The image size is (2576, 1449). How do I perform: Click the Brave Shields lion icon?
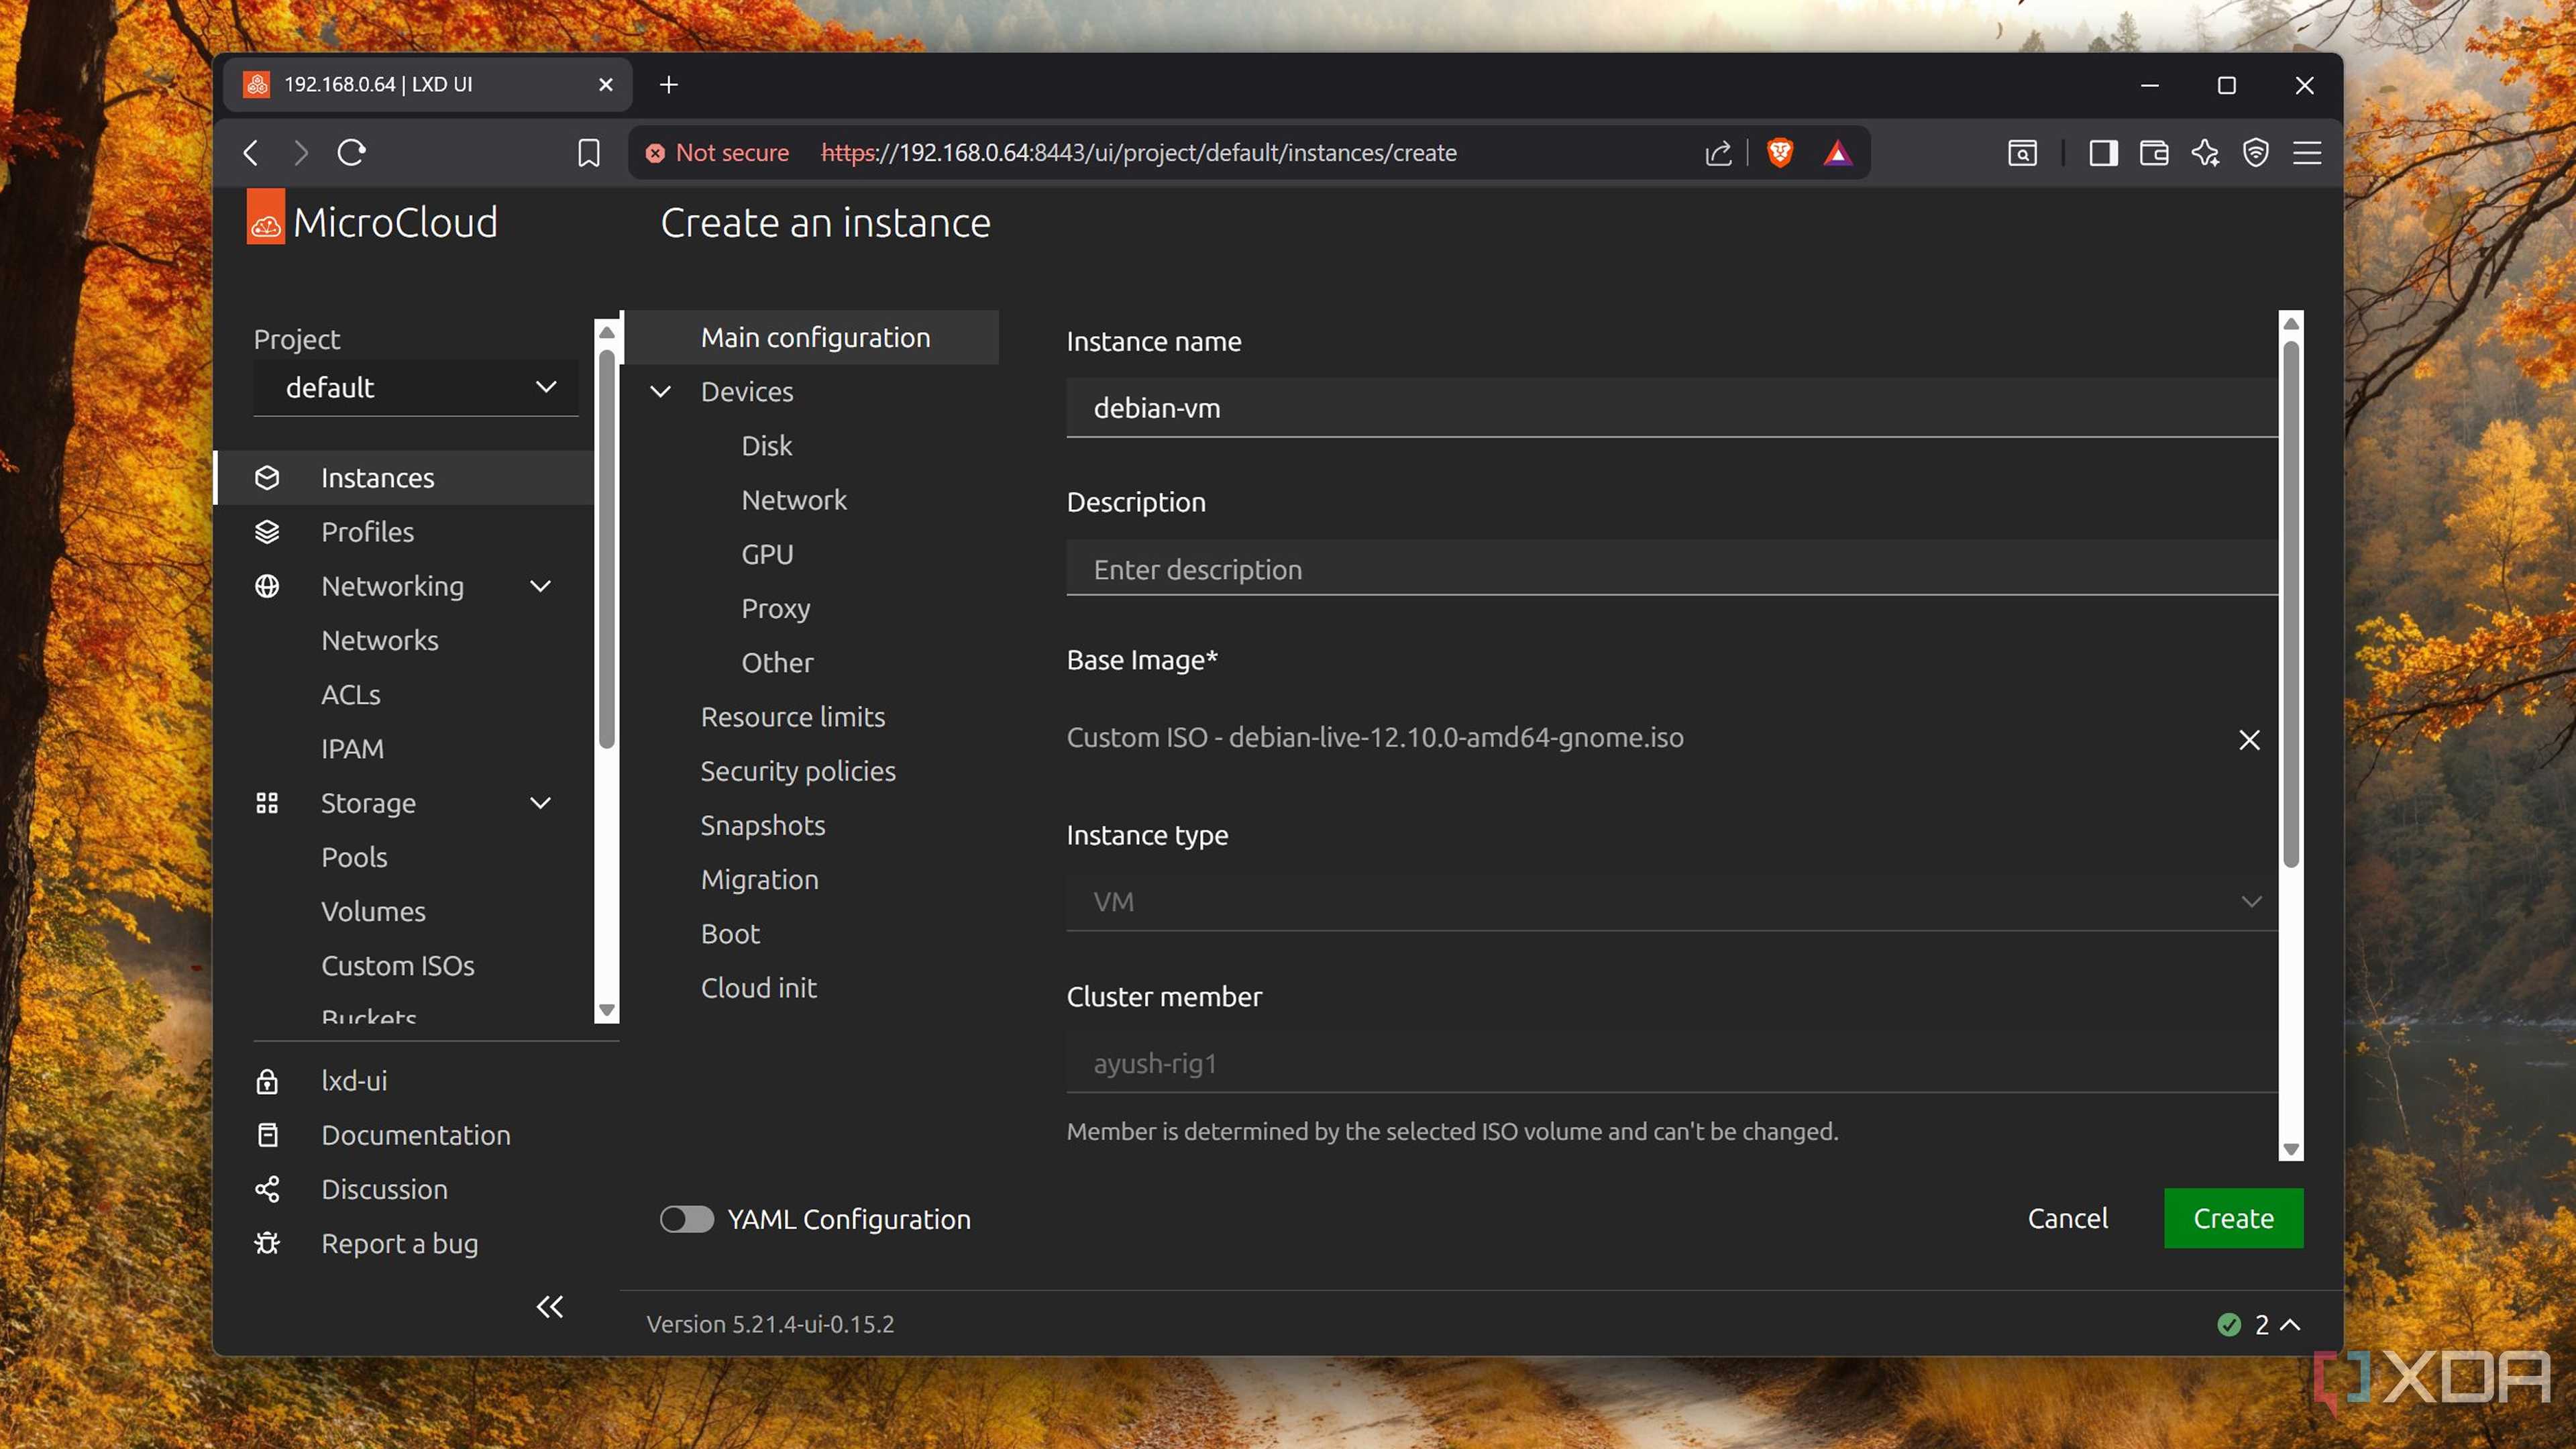[1780, 153]
